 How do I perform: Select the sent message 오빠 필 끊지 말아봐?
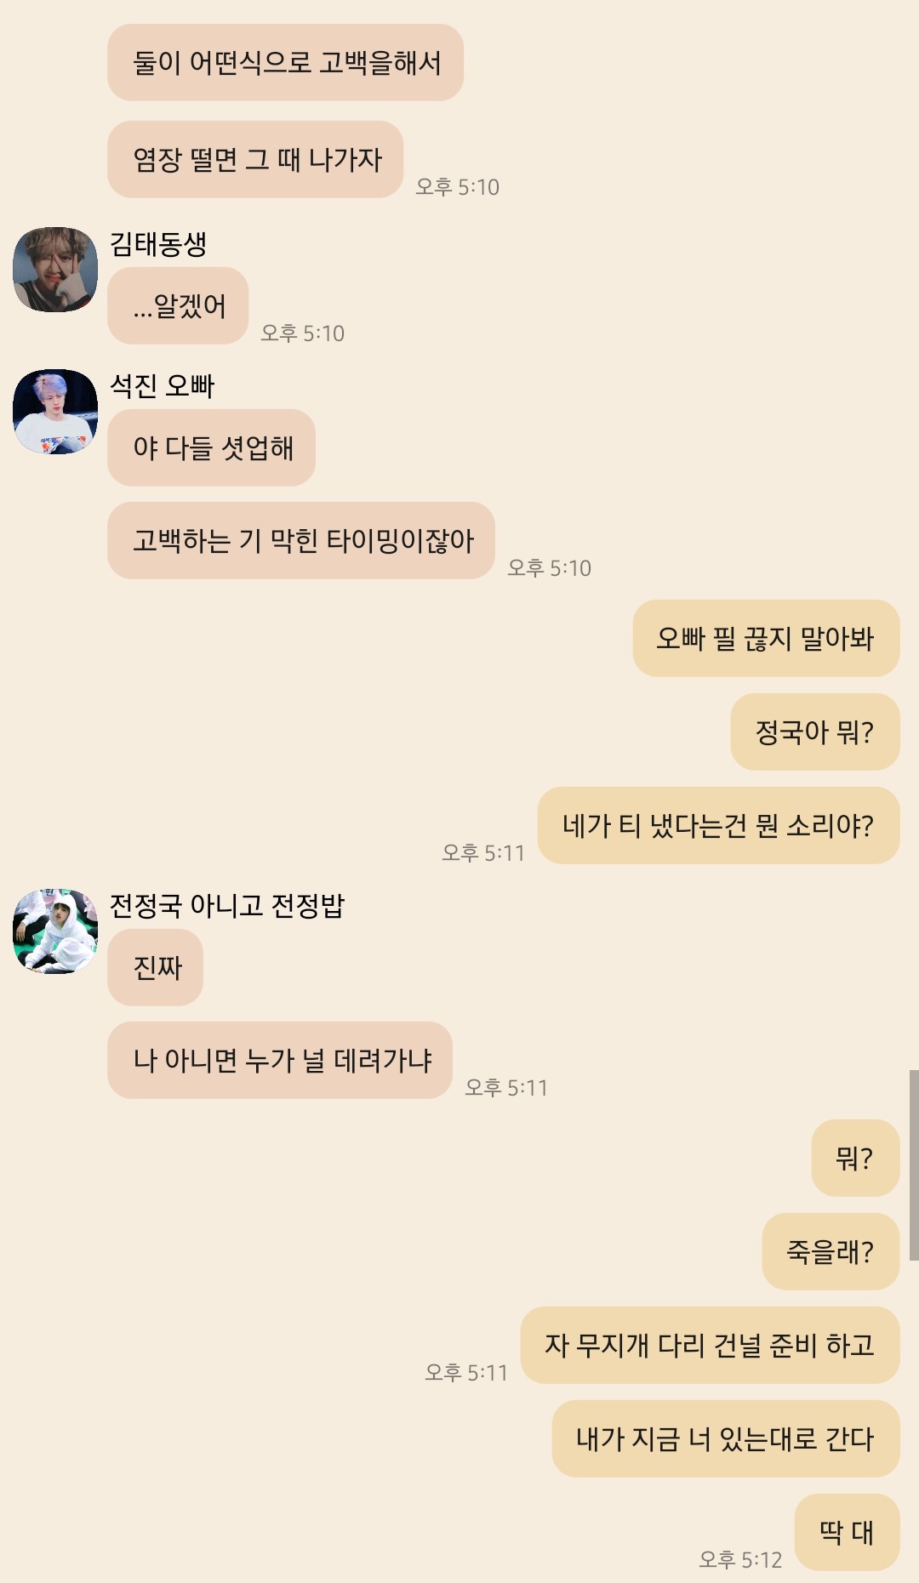[766, 639]
